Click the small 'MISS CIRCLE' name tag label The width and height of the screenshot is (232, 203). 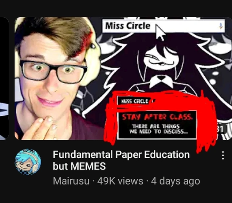click(x=134, y=101)
